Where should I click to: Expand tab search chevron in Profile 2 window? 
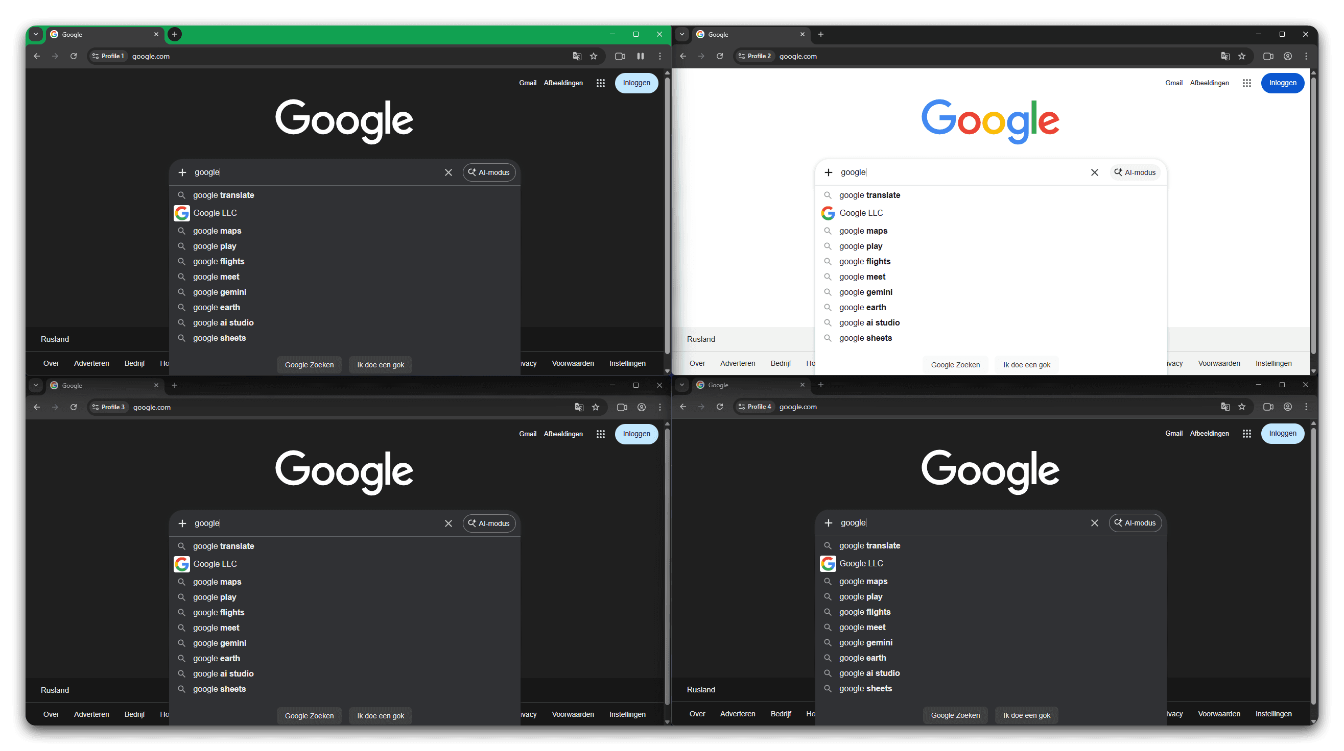tap(681, 34)
